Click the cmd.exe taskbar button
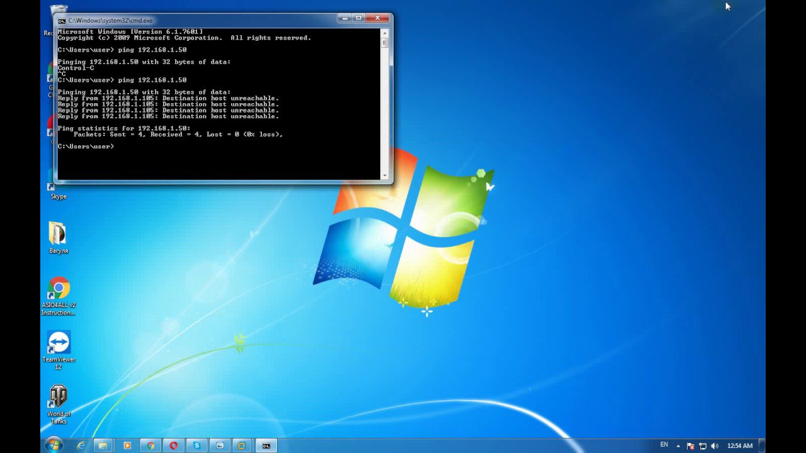The height and width of the screenshot is (453, 806). pyautogui.click(x=266, y=445)
